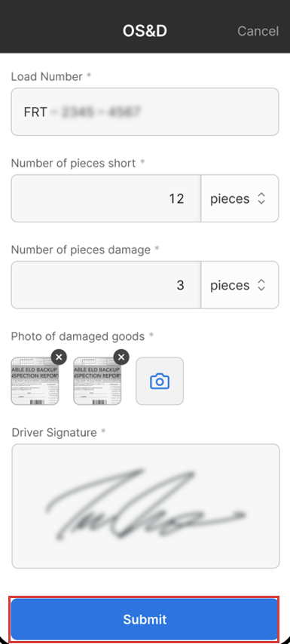The width and height of the screenshot is (290, 644).
Task: Click the Photo of damaged goods label
Action: click(78, 336)
